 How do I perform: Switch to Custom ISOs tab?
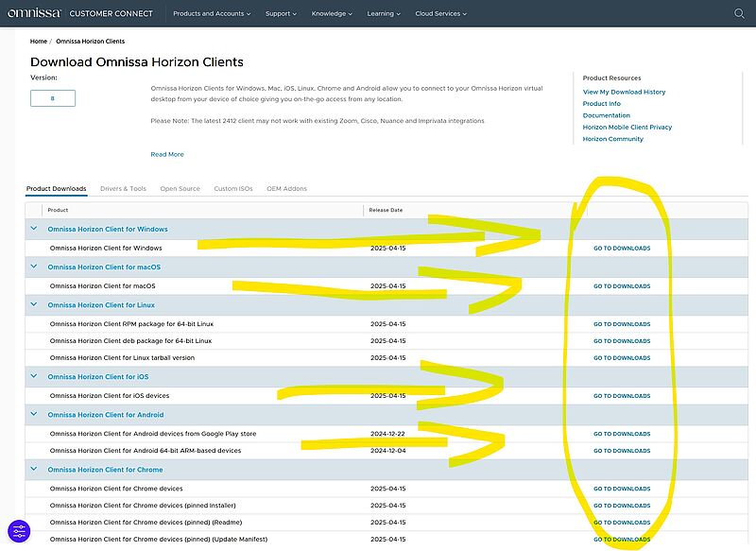pos(233,188)
